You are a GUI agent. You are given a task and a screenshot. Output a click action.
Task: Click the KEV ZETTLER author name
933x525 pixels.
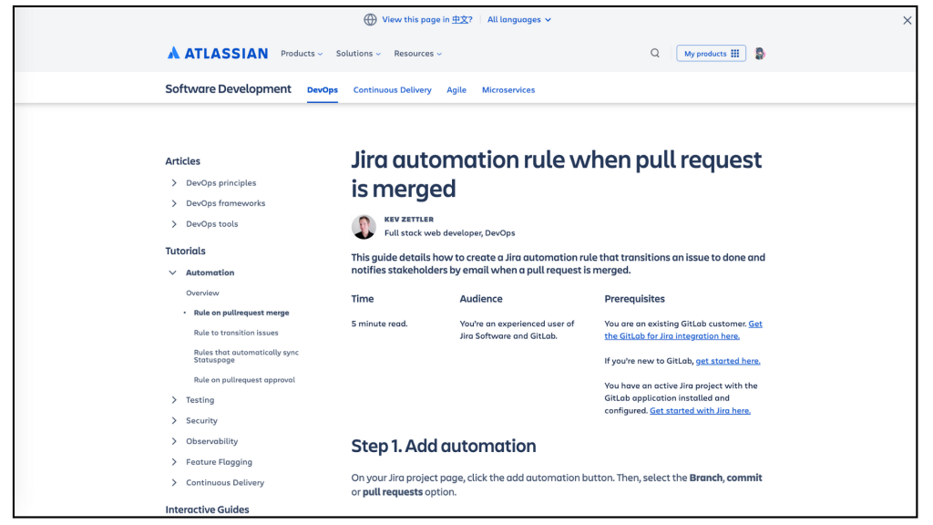tap(409, 219)
